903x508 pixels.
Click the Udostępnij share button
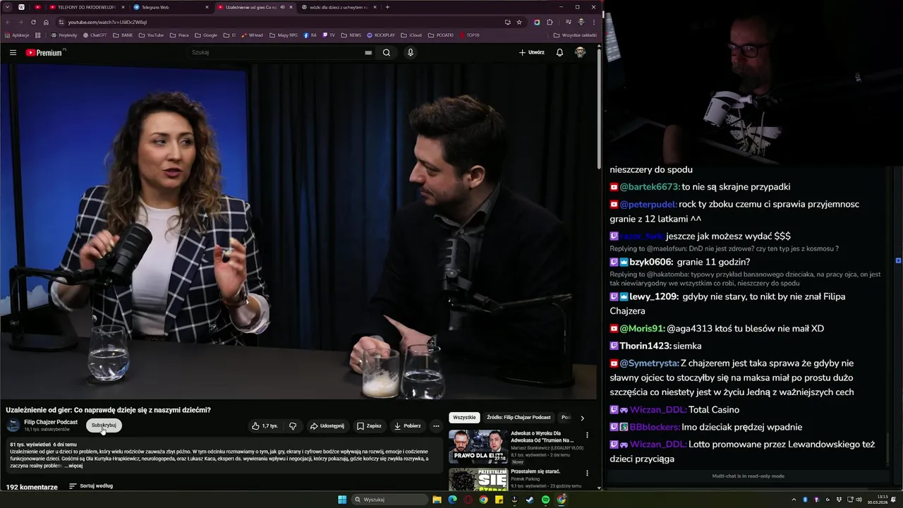327,426
